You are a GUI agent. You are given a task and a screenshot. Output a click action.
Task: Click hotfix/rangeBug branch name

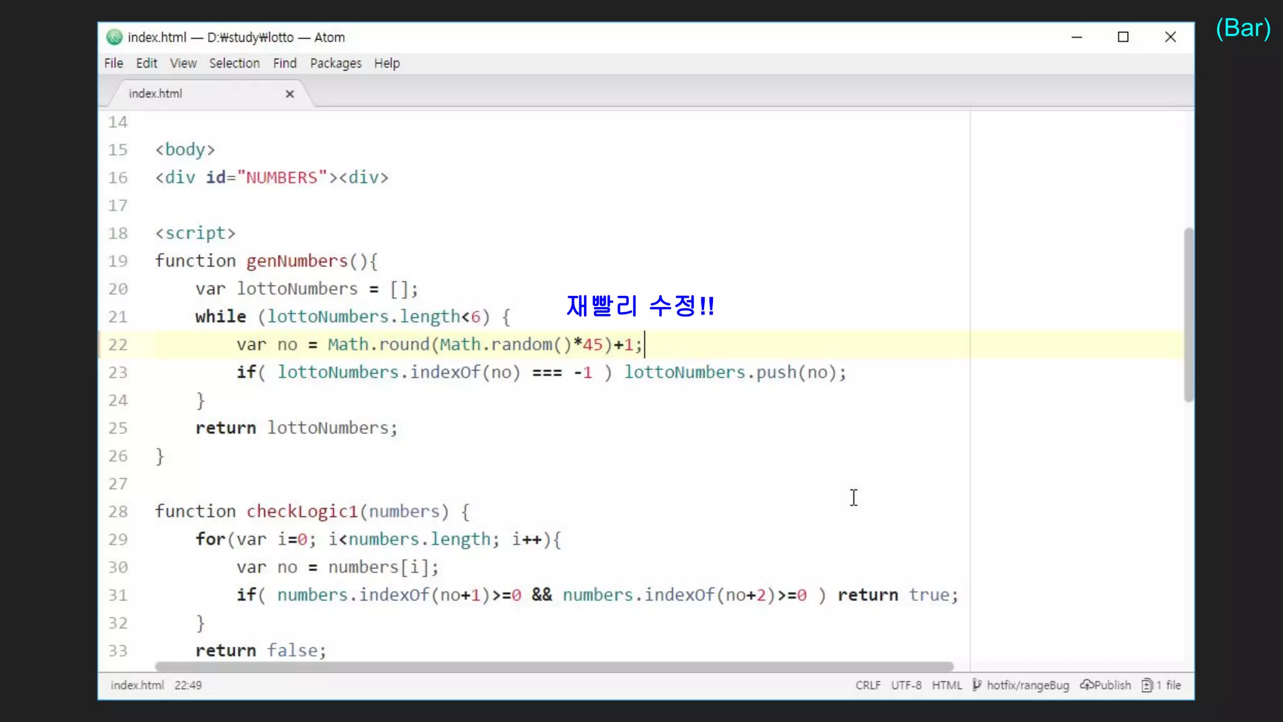click(1028, 685)
